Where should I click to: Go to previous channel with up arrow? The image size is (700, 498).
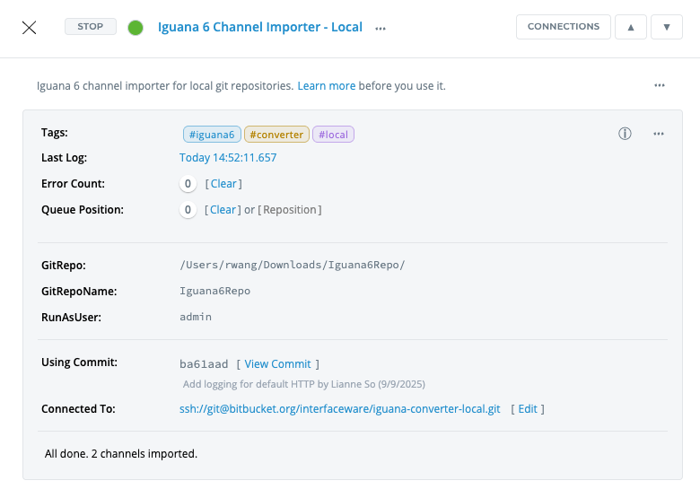coord(631,27)
